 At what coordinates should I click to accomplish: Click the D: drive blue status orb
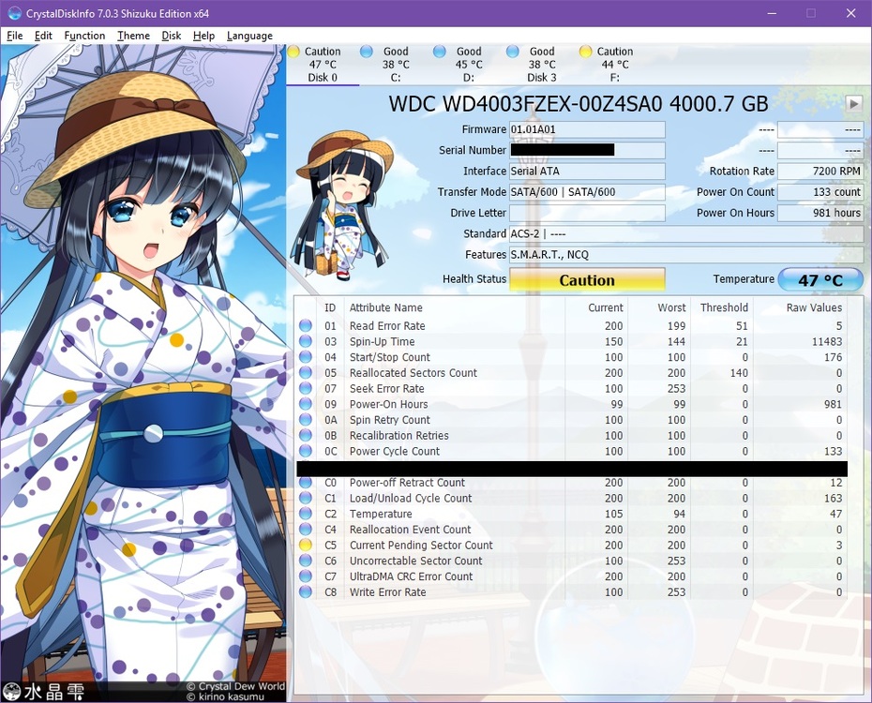point(440,52)
